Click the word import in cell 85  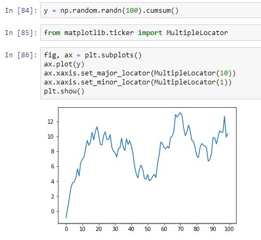(x=150, y=33)
